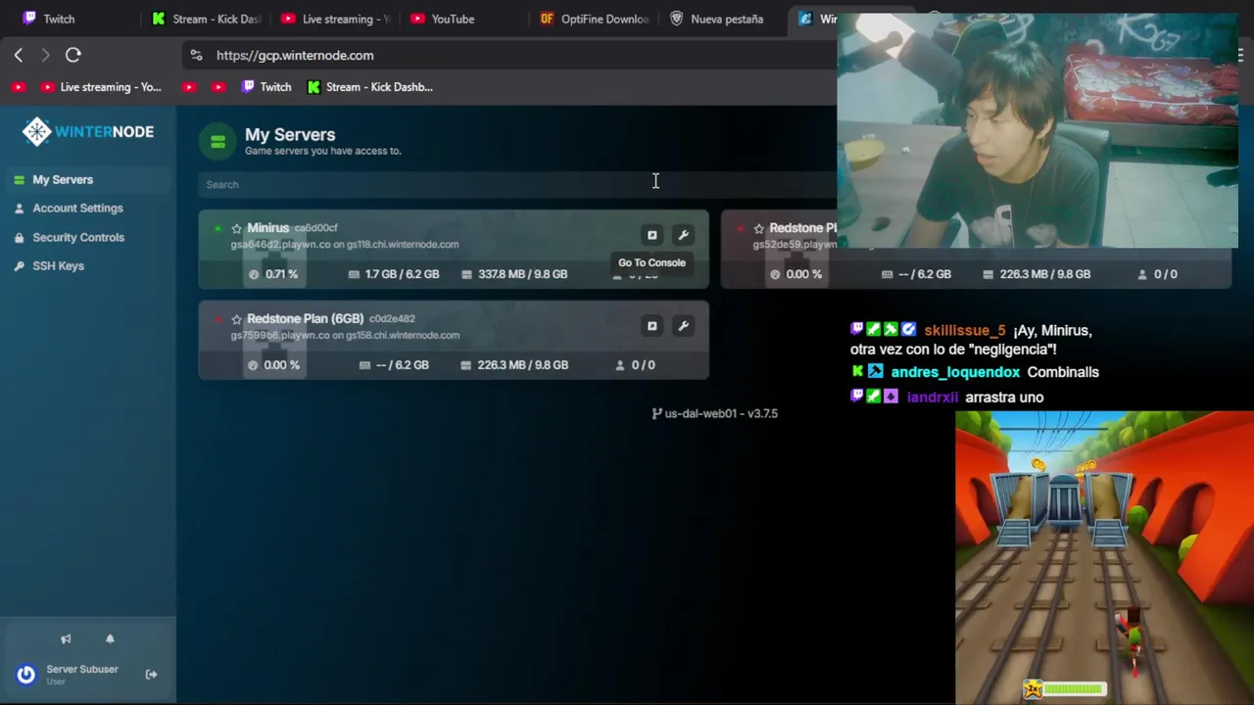Click chat username skillissue_5
The image size is (1254, 705).
tap(965, 331)
